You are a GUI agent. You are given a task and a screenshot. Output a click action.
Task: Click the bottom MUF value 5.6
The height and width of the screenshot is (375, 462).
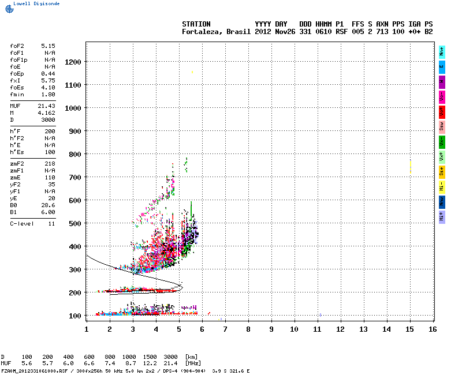(x=27, y=363)
